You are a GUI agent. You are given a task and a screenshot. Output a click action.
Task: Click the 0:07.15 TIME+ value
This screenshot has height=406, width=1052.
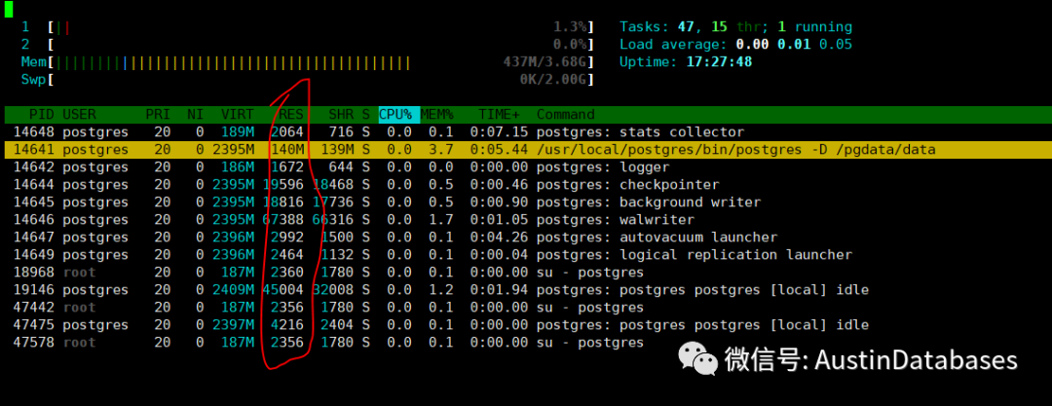pyautogui.click(x=499, y=132)
